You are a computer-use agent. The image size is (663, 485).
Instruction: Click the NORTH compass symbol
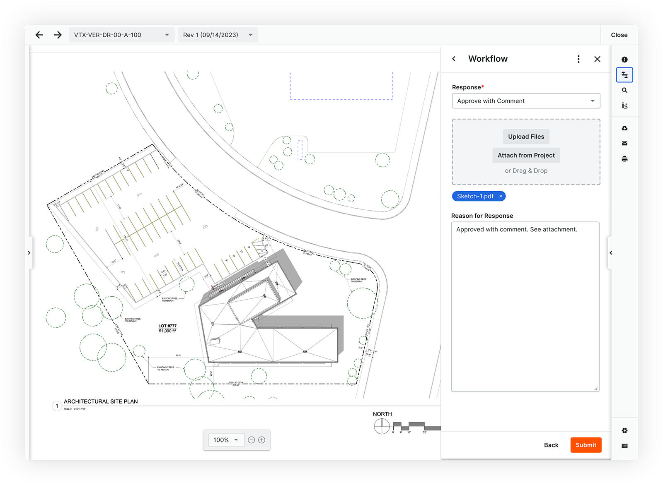(x=382, y=426)
